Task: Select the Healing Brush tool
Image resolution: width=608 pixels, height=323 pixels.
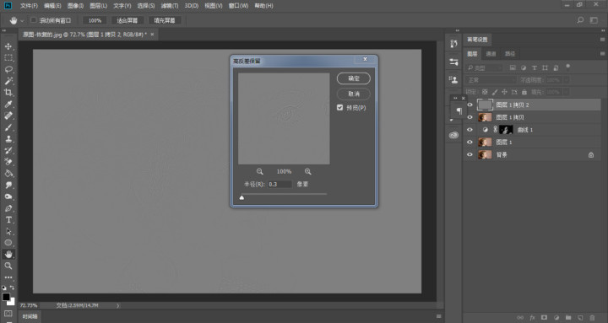Action: tap(8, 116)
